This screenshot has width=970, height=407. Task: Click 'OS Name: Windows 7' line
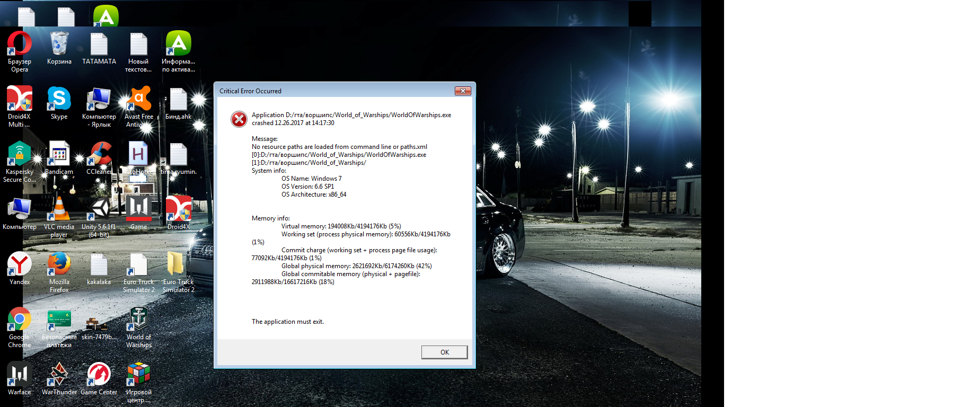(x=312, y=179)
